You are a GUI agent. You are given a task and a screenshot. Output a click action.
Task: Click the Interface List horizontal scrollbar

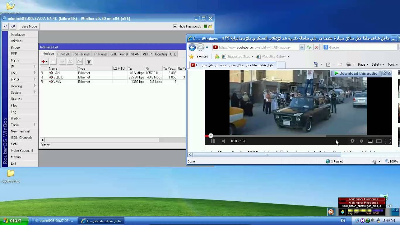coord(102,140)
